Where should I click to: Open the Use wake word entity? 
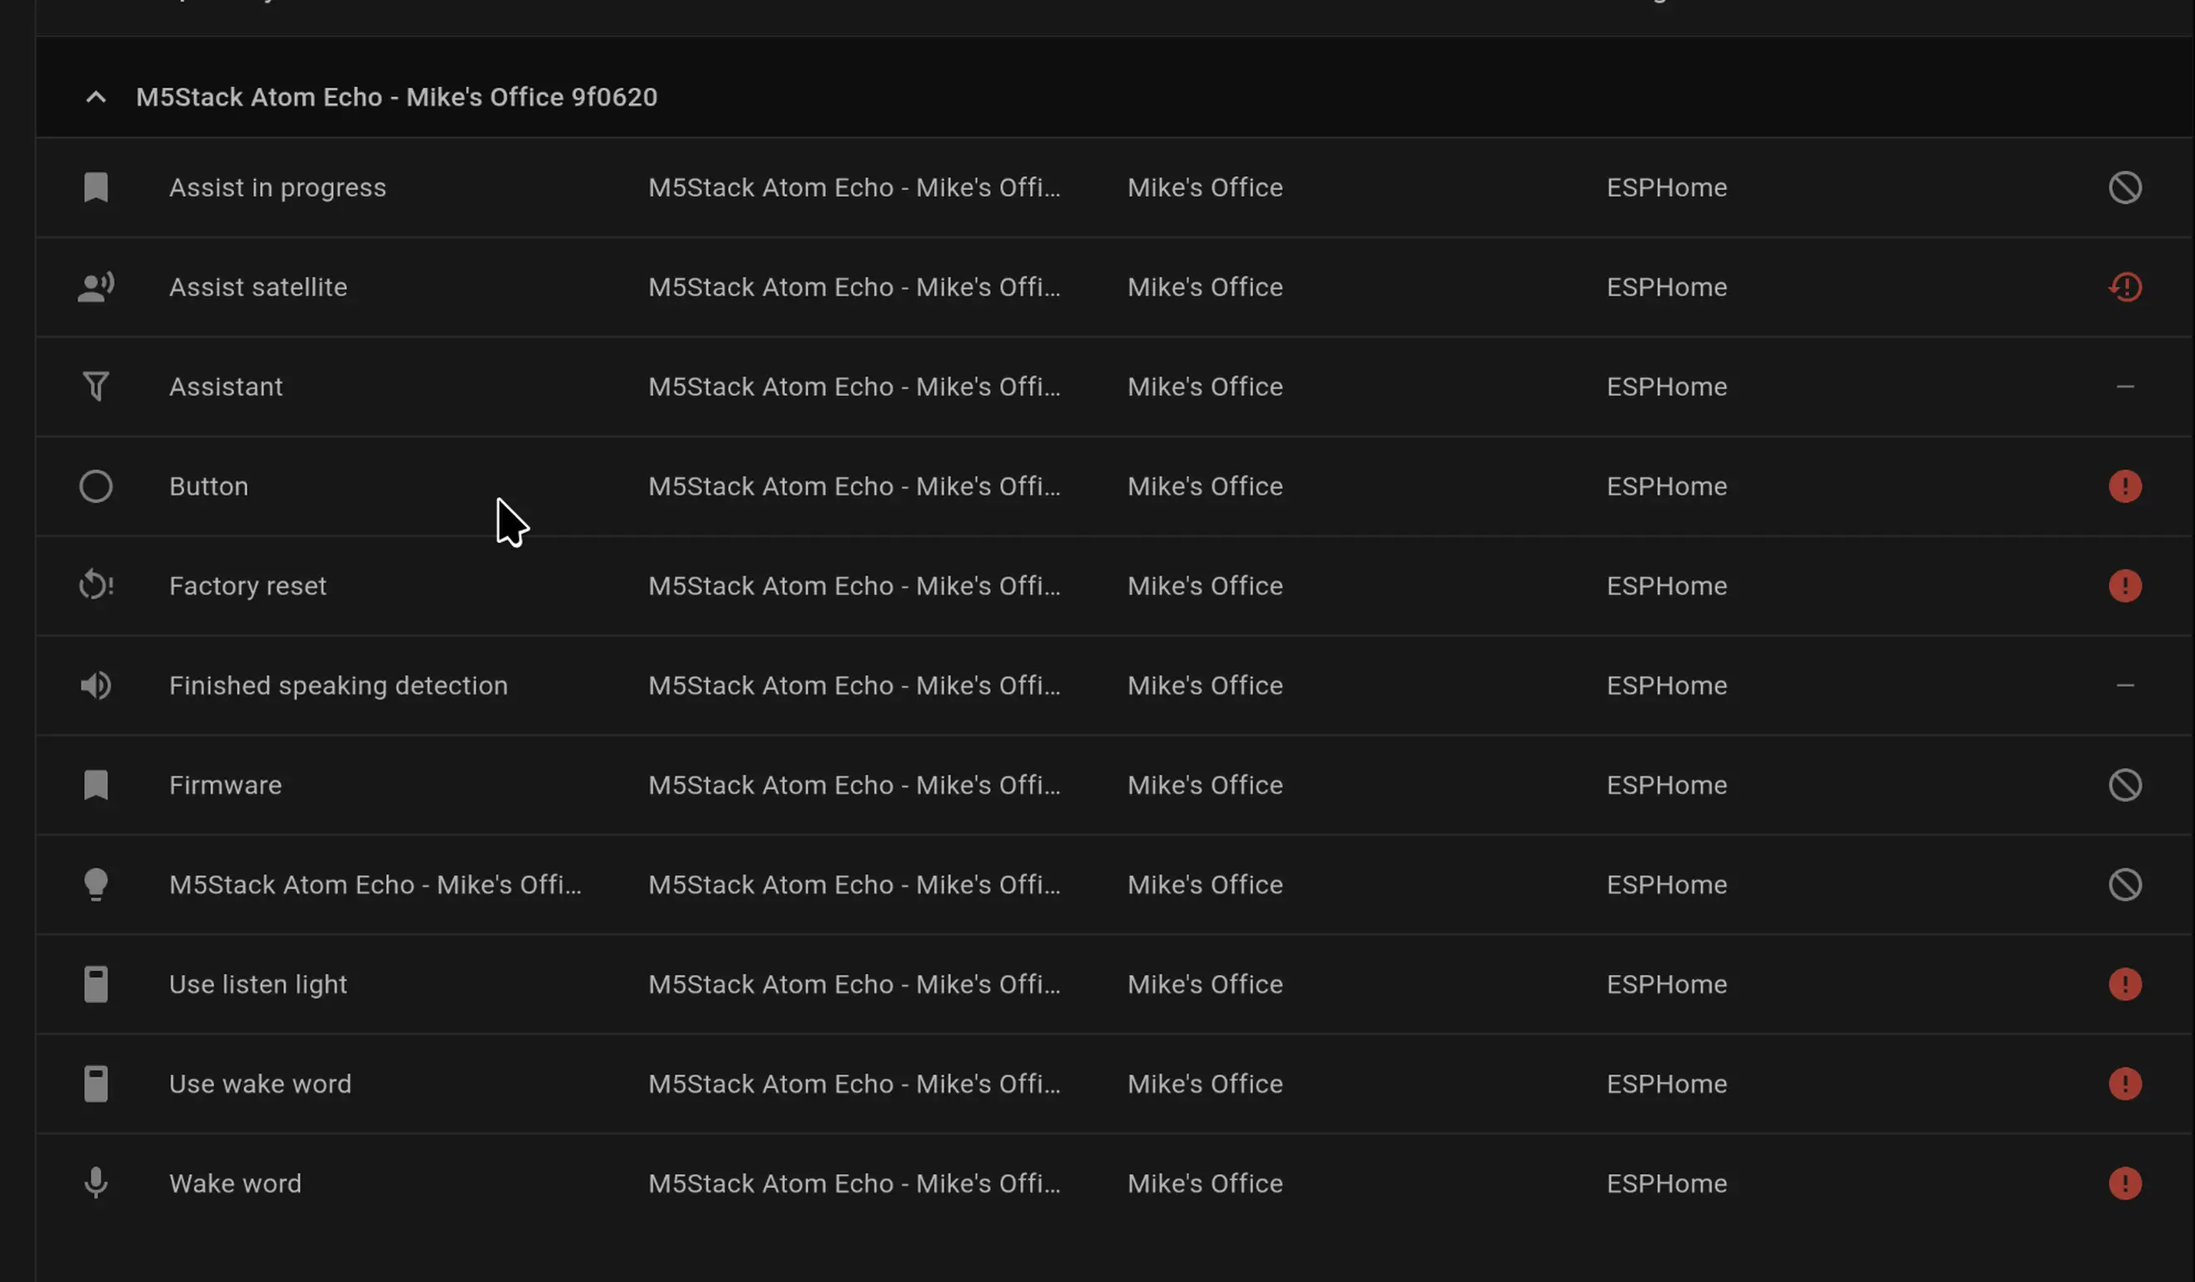(260, 1084)
